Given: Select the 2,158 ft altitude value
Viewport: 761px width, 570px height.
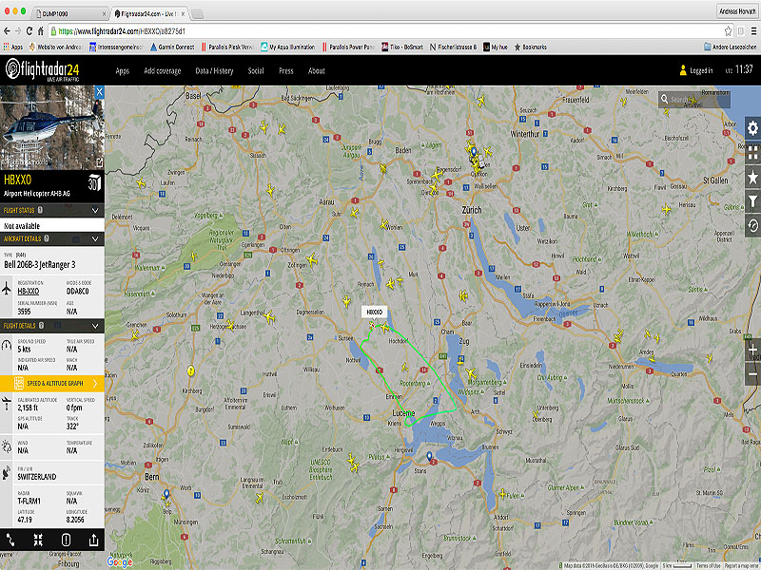Looking at the screenshot, I should [x=28, y=408].
